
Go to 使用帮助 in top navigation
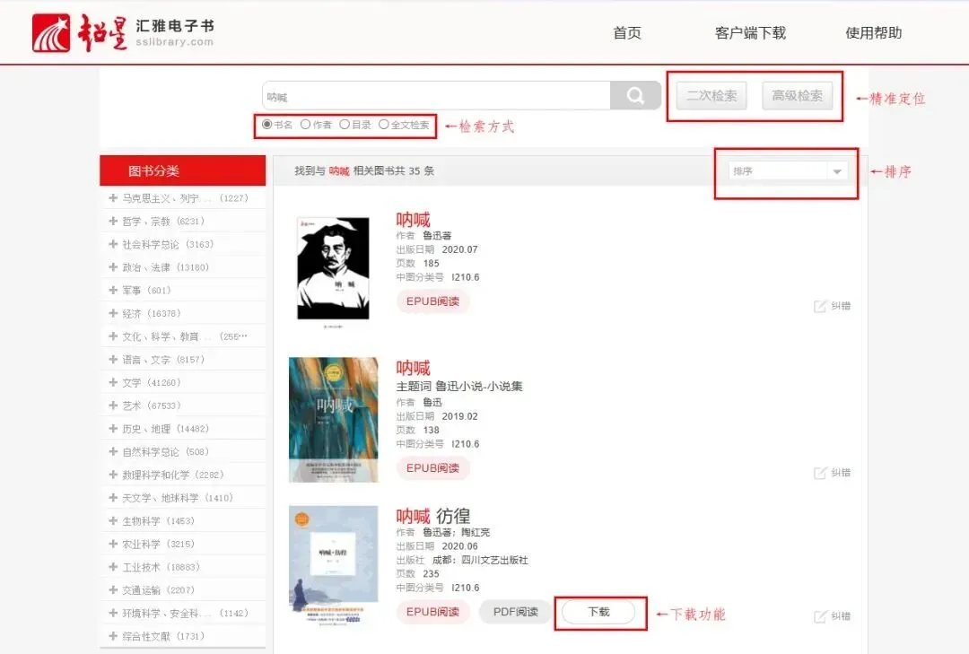[x=873, y=33]
